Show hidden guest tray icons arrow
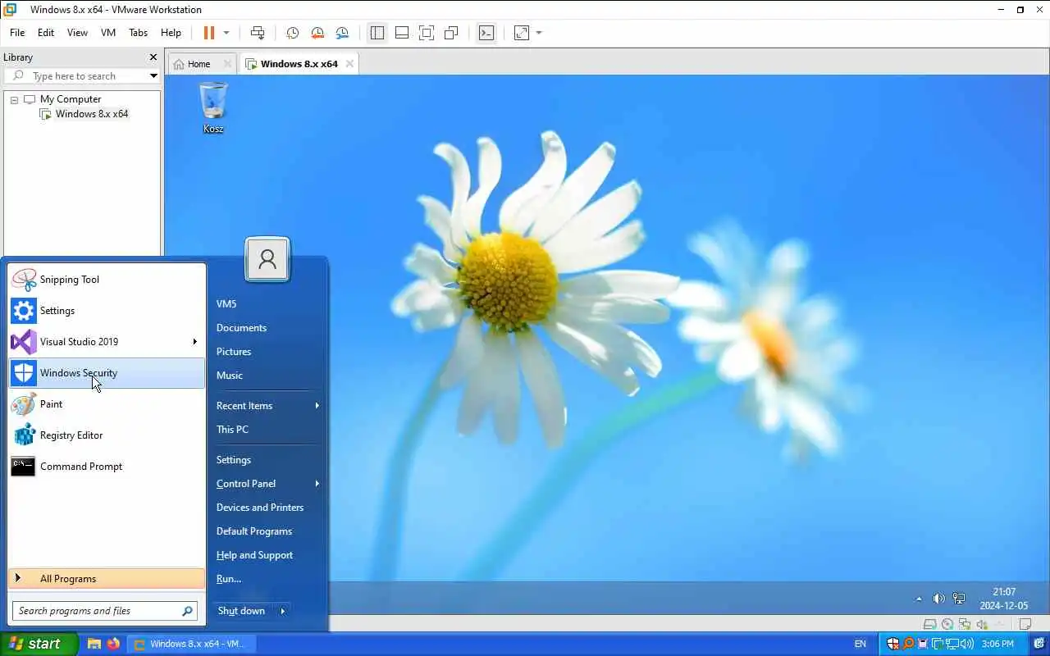 919,599
